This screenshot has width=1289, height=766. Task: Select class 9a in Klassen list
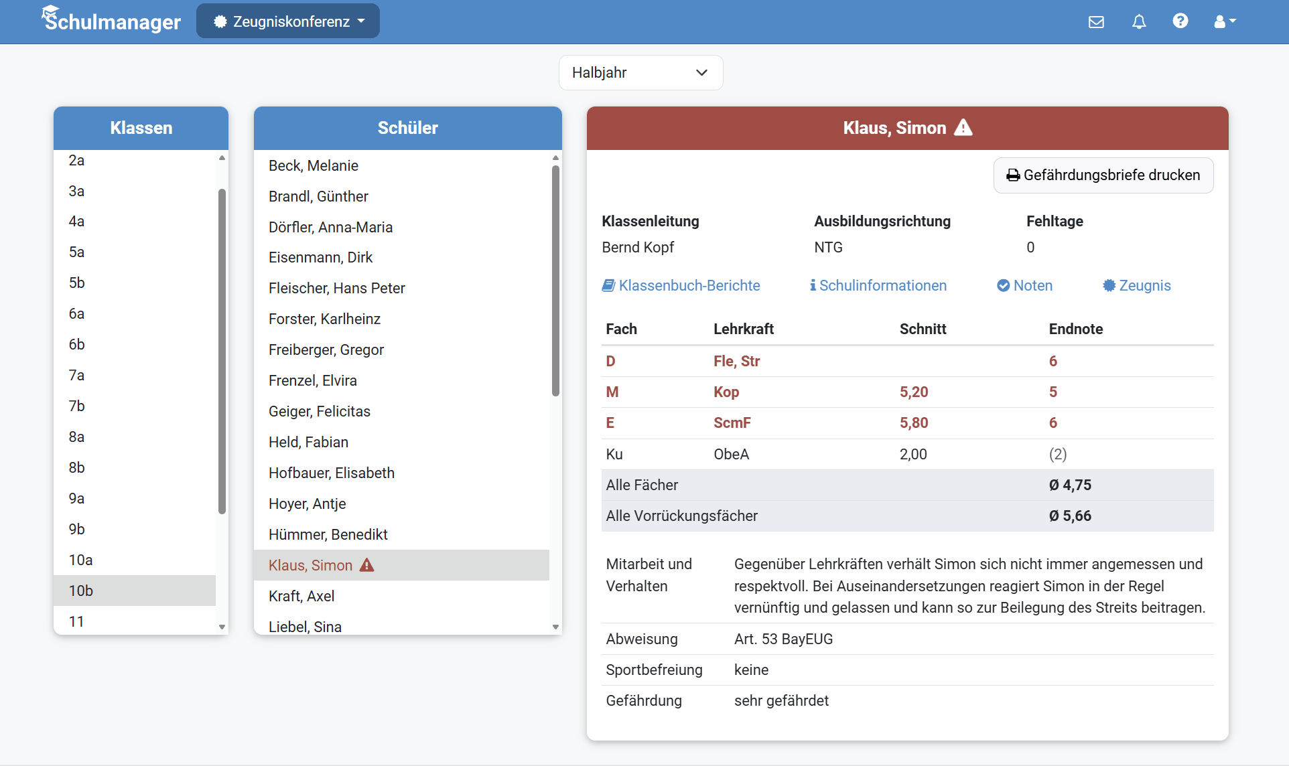pos(76,498)
